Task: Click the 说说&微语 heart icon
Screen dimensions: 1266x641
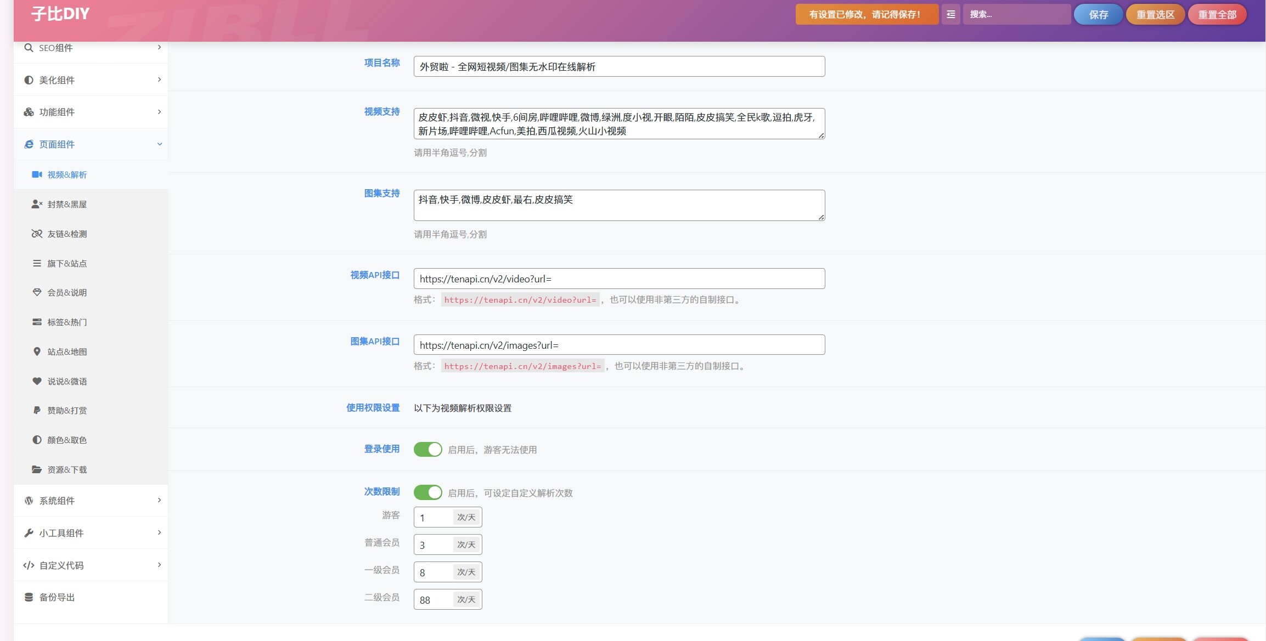Action: (x=37, y=381)
